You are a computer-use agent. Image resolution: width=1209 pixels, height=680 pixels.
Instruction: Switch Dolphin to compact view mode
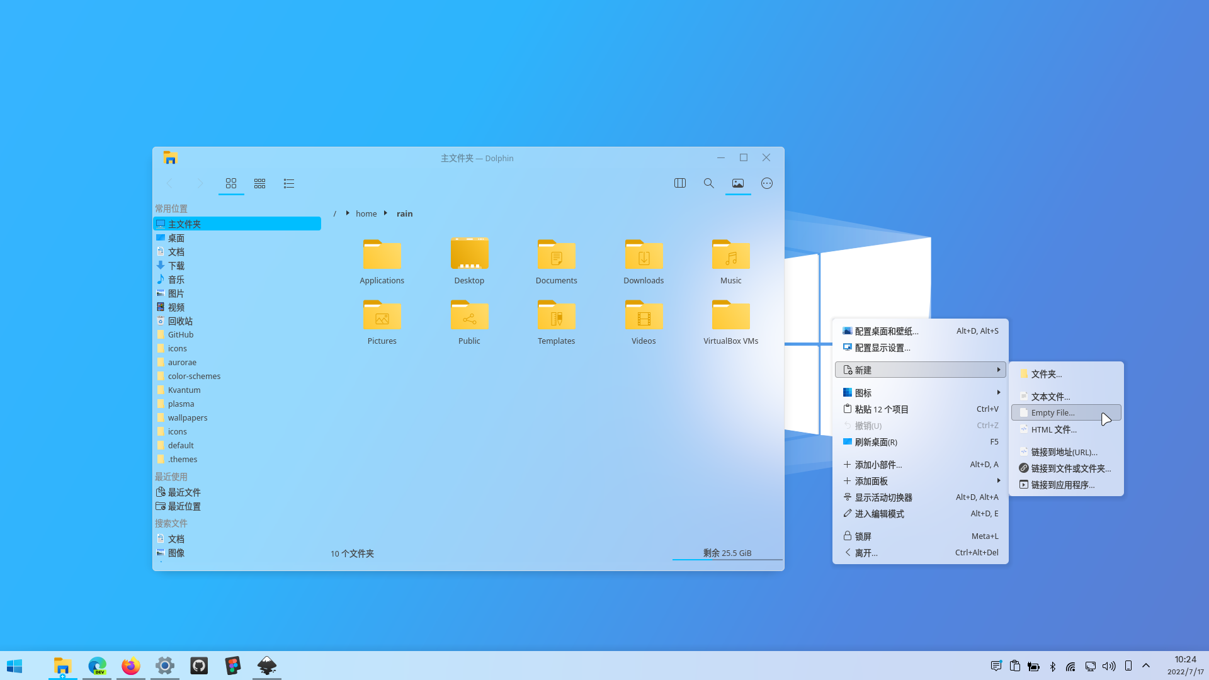(x=259, y=183)
